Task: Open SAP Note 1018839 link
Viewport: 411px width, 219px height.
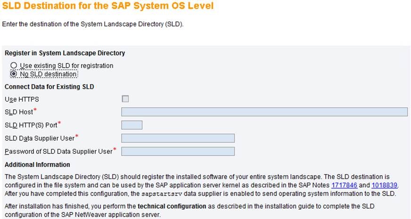Action: tap(384, 185)
